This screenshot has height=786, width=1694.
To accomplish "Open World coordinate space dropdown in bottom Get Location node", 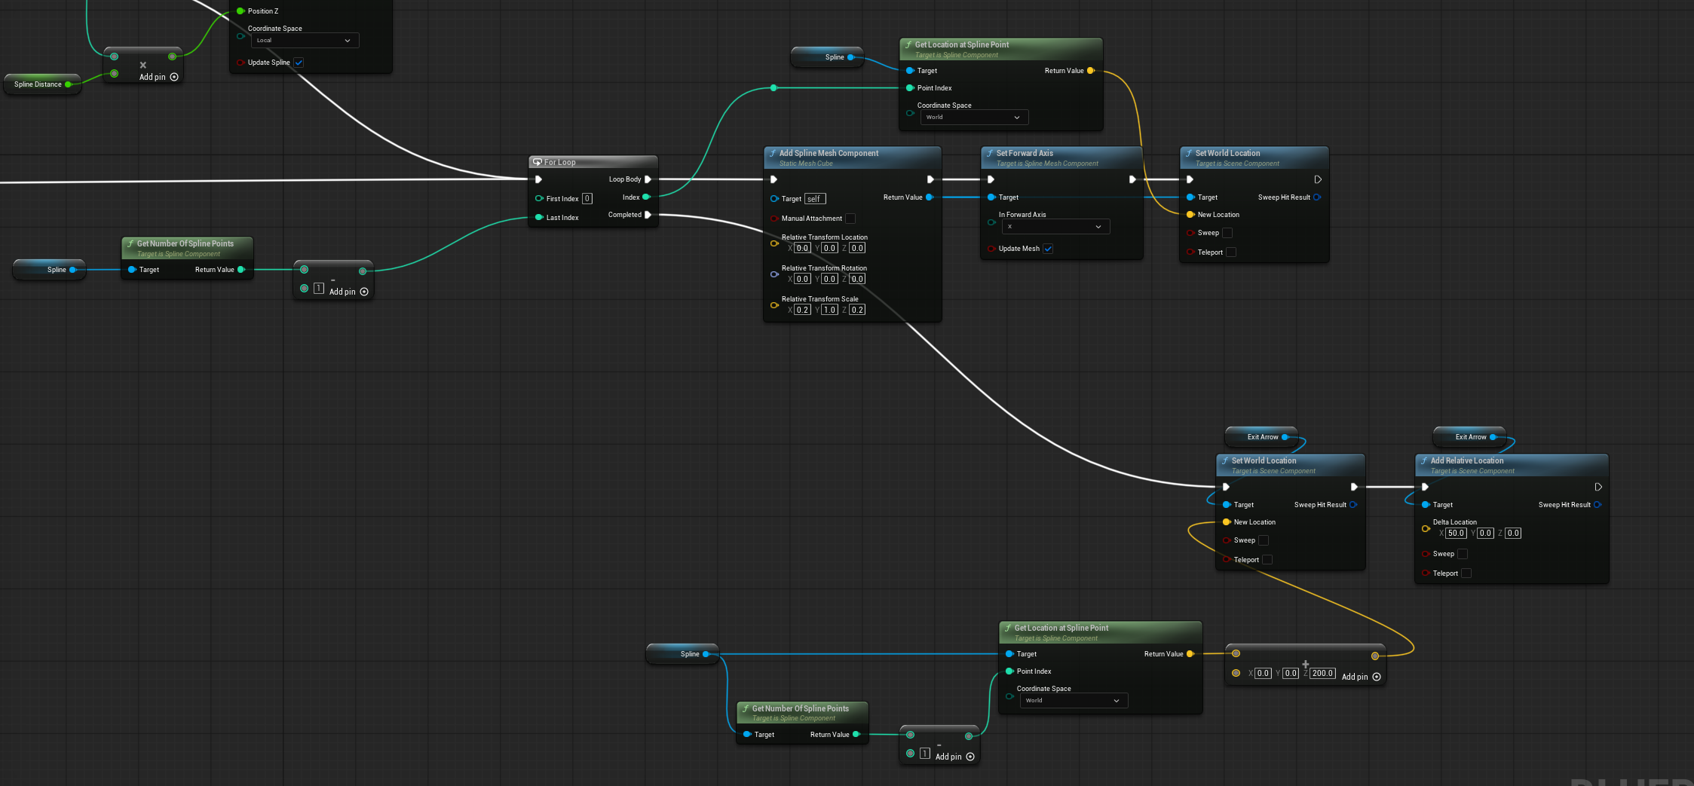I will click(1074, 701).
